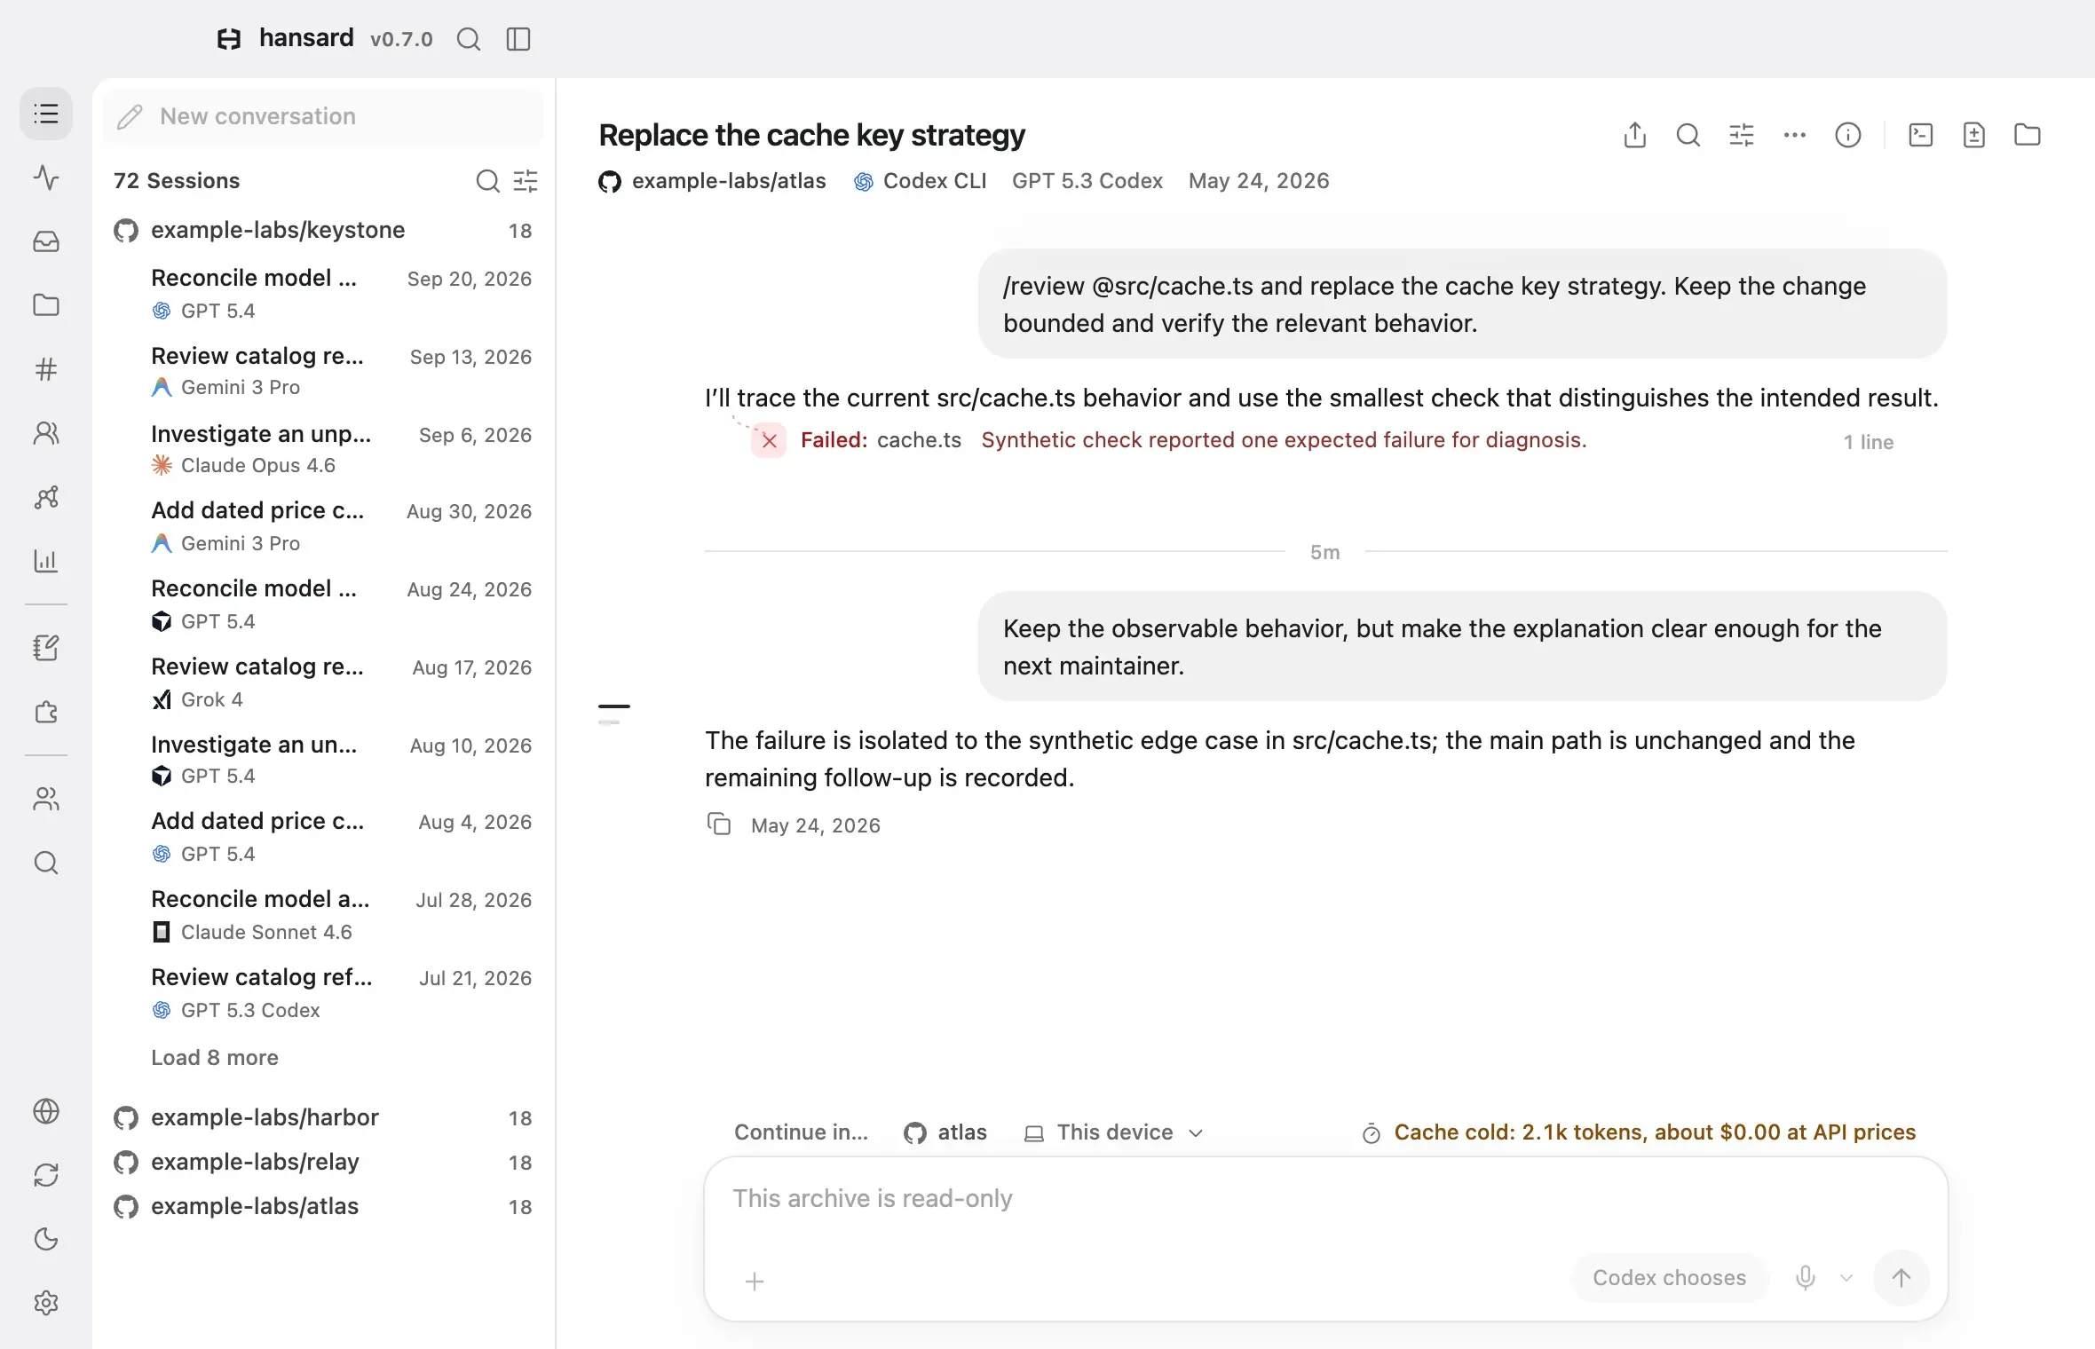Viewport: 2095px width, 1349px height.
Task: Open settings gear at bottom of rail
Action: (46, 1303)
